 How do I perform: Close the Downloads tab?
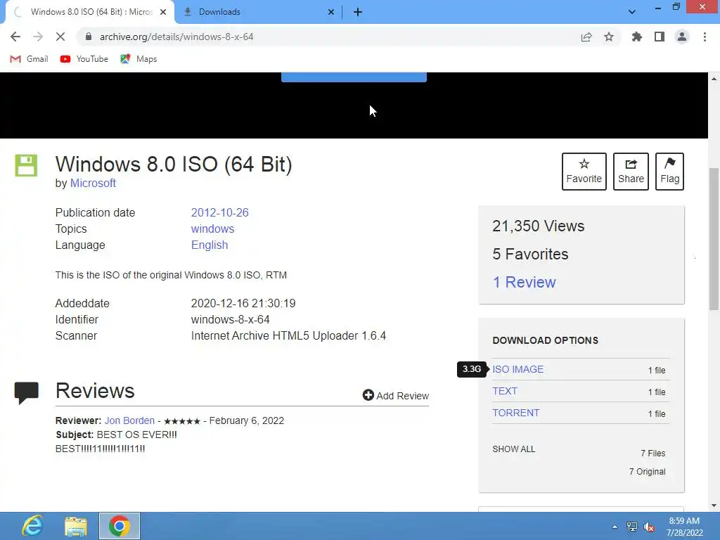point(331,12)
